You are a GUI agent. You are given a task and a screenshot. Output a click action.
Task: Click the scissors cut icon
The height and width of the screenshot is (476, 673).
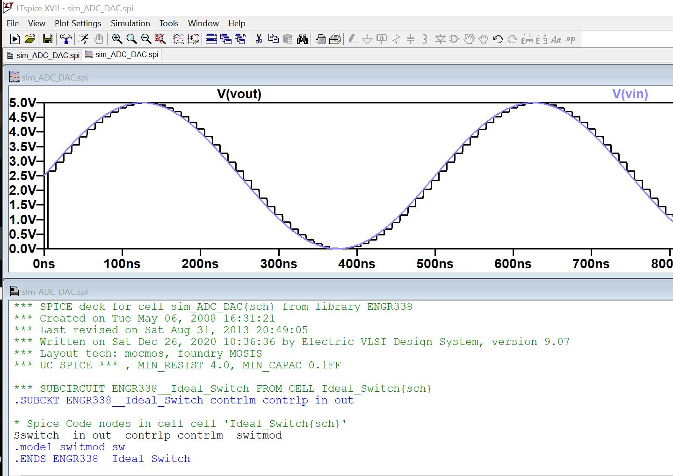(259, 39)
